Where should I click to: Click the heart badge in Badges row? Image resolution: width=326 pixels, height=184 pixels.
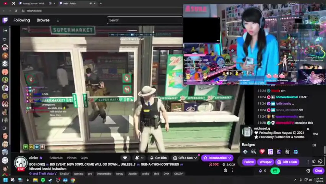coord(262,152)
